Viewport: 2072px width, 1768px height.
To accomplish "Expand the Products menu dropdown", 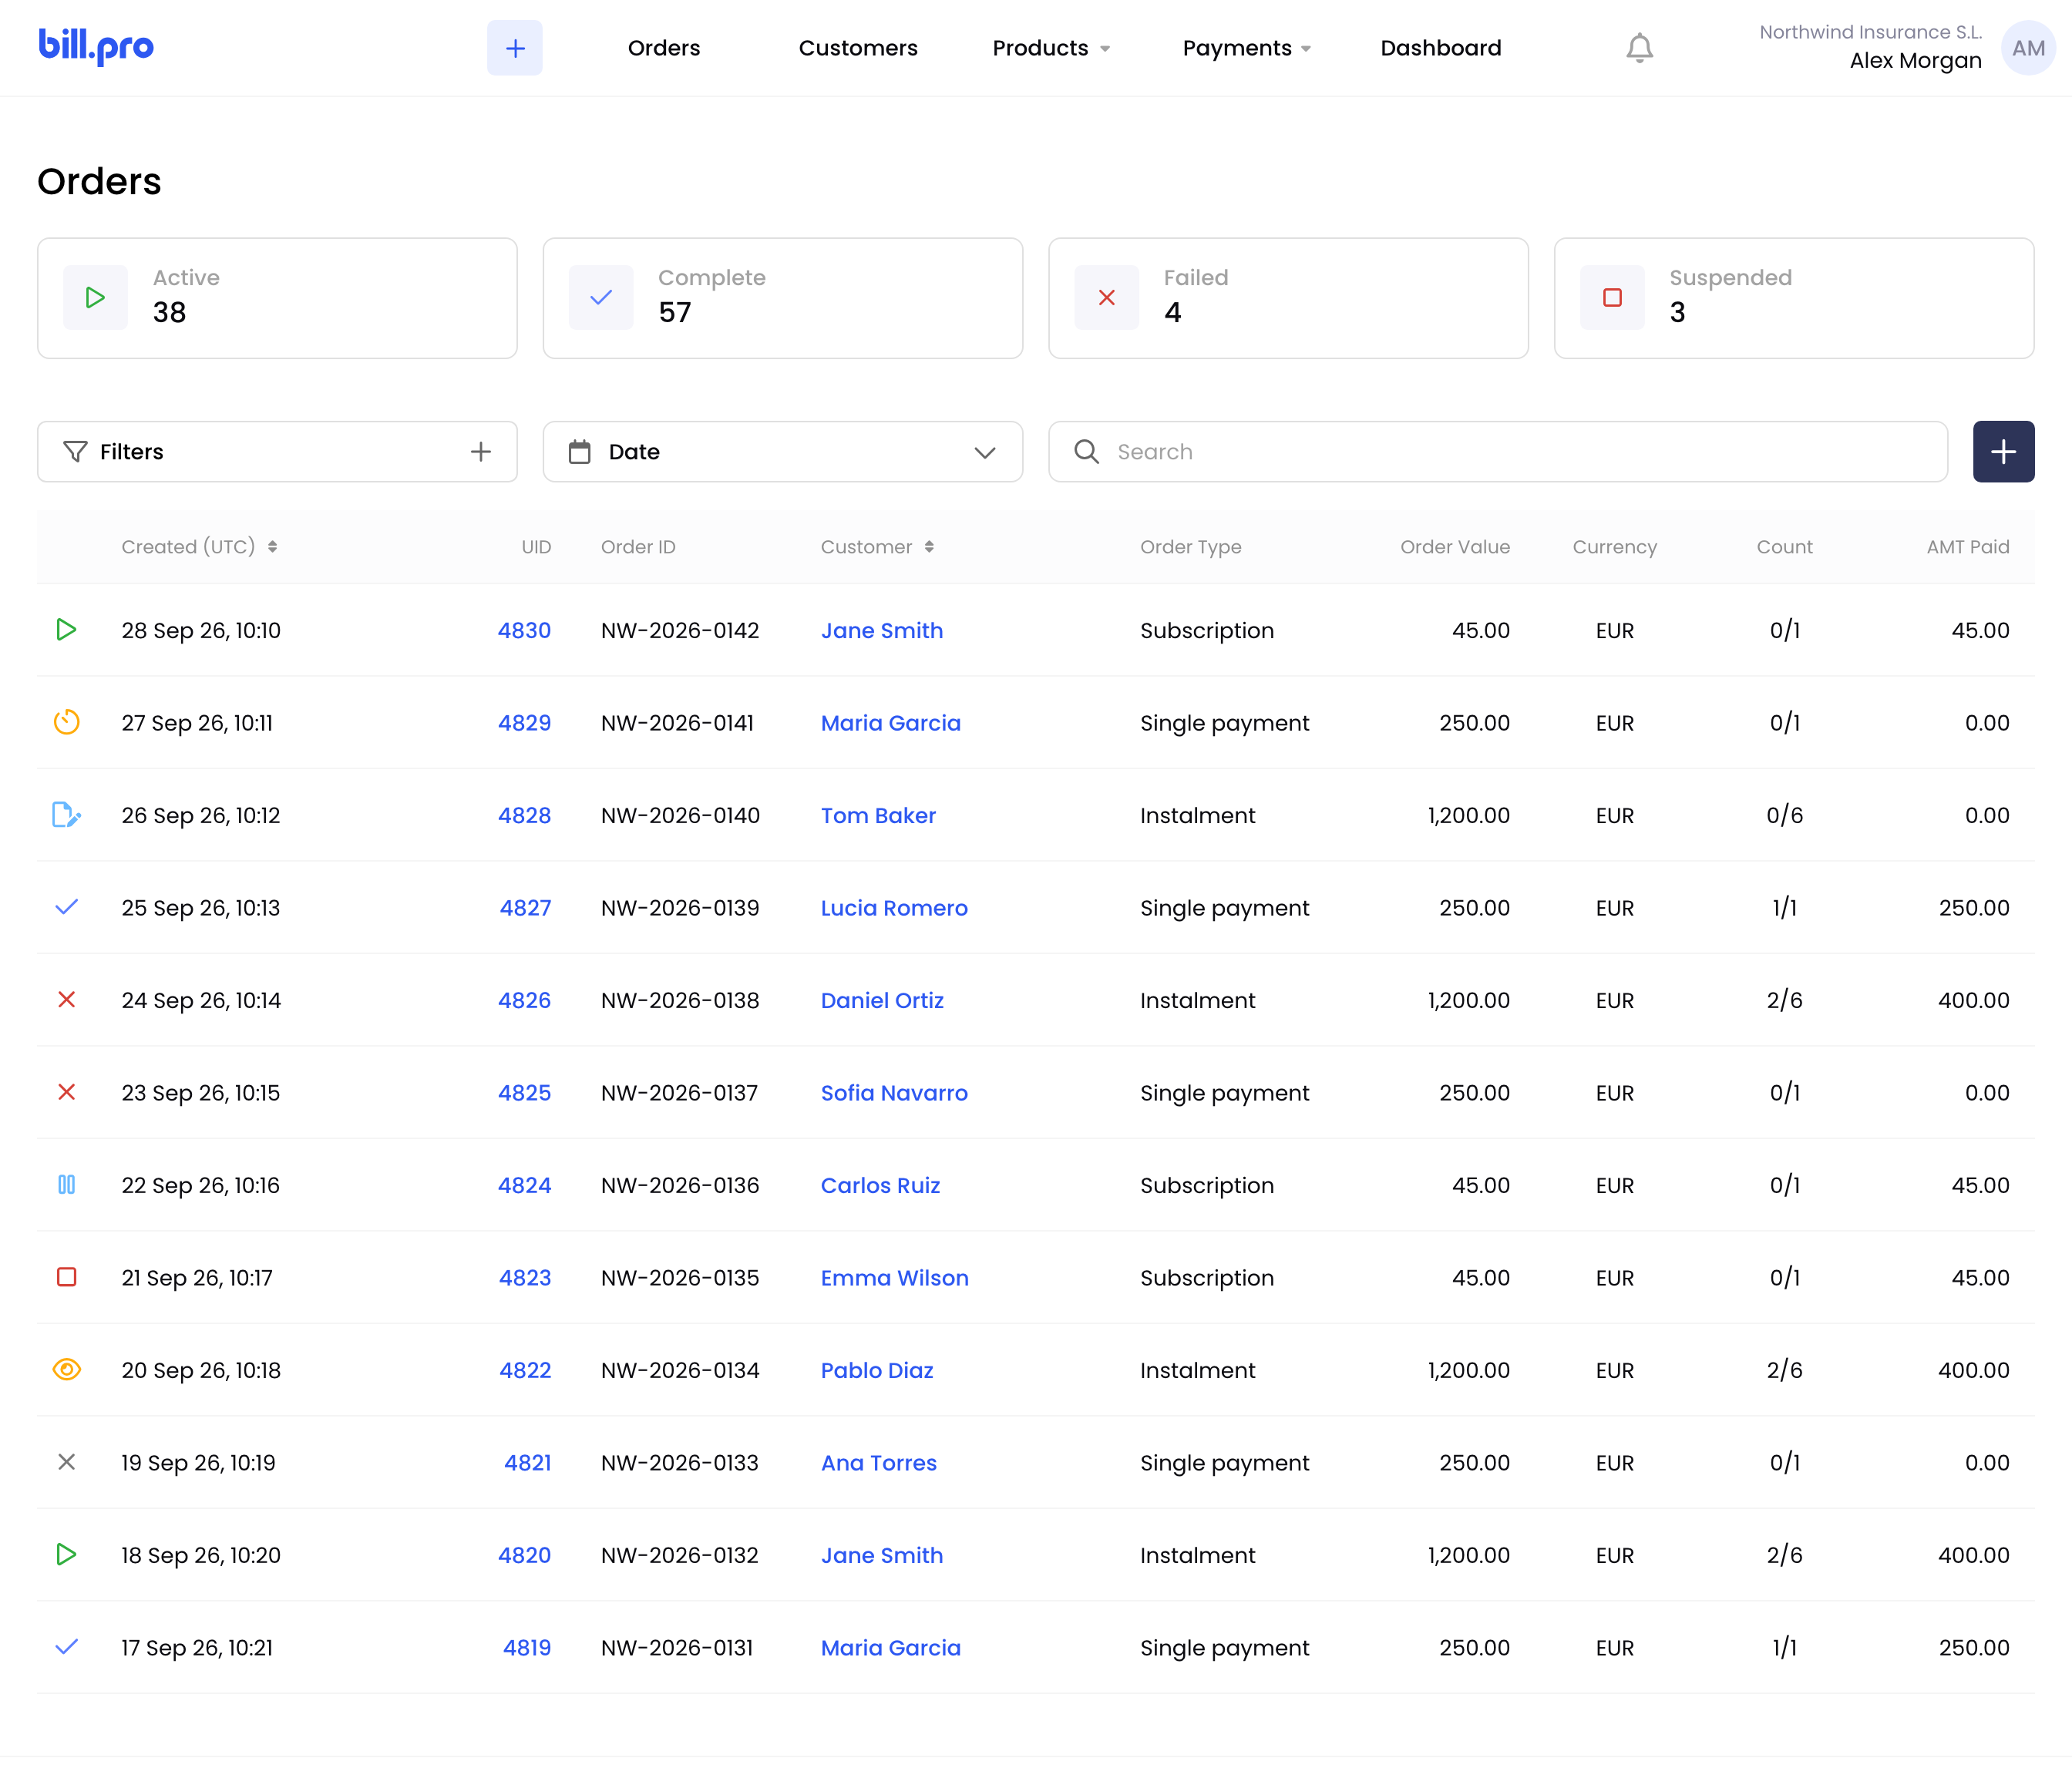I will 1051,48.
